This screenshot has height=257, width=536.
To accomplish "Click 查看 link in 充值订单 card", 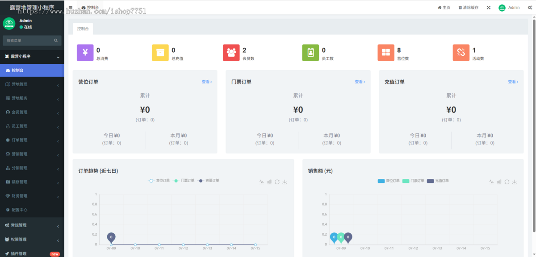I will pyautogui.click(x=513, y=82).
